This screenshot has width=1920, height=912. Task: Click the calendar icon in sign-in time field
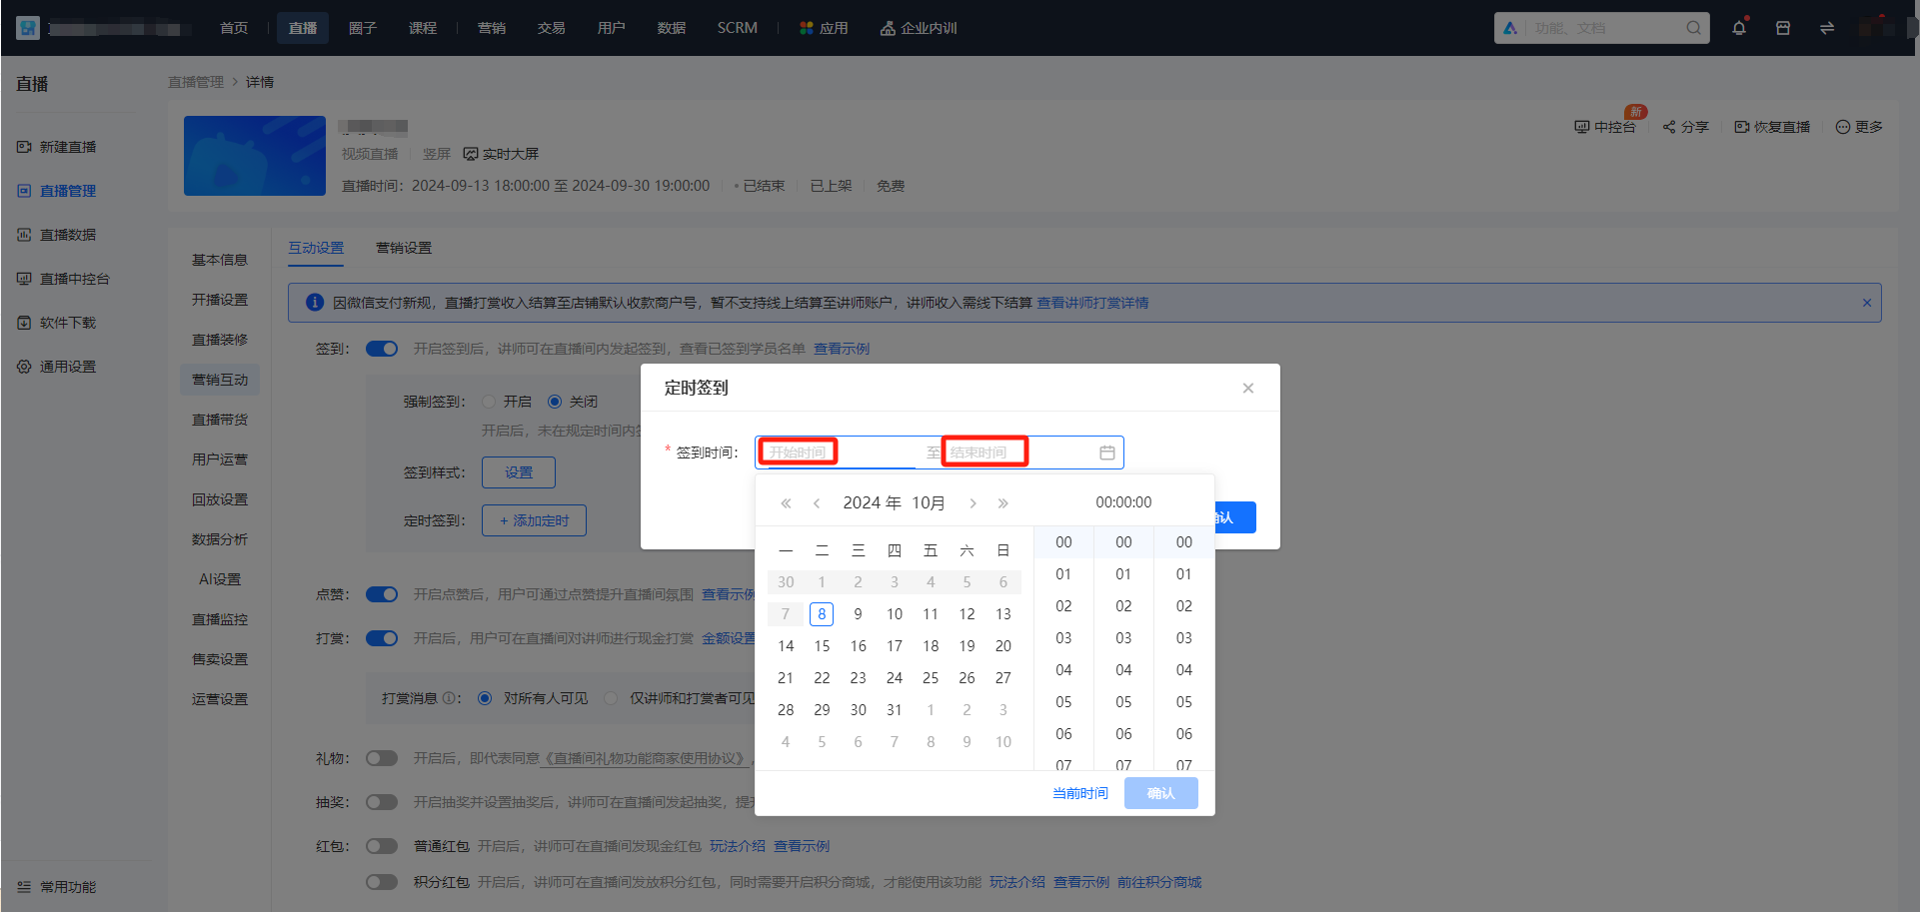[x=1107, y=453]
